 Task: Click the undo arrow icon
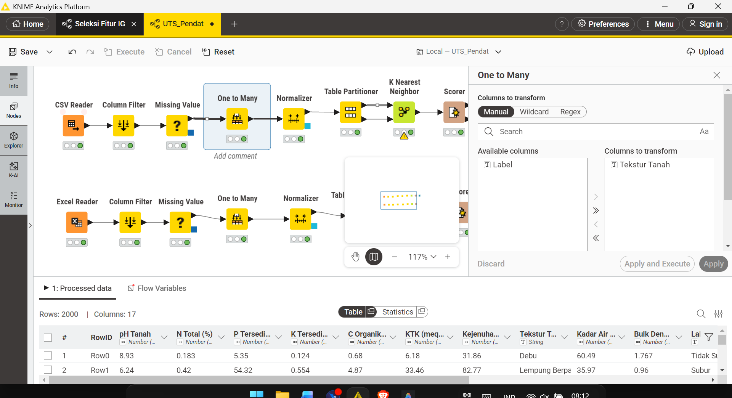[72, 52]
